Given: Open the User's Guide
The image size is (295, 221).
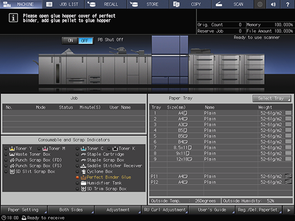Looking at the screenshot, I should click(x=212, y=210).
